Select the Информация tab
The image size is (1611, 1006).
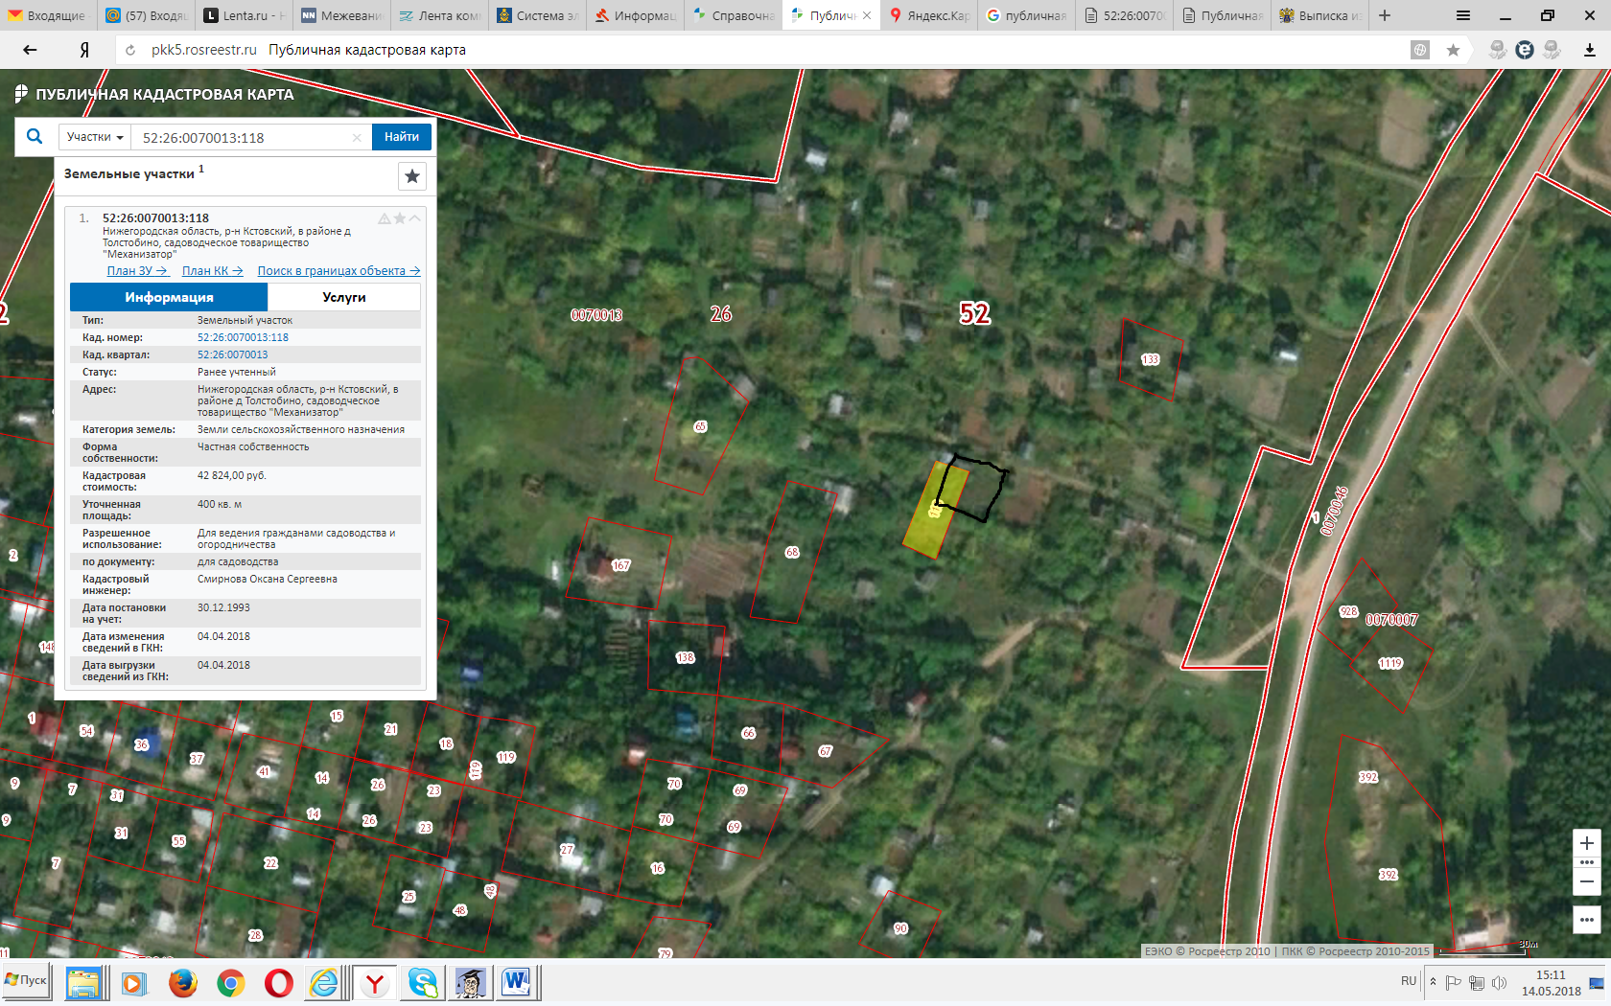pyautogui.click(x=169, y=297)
